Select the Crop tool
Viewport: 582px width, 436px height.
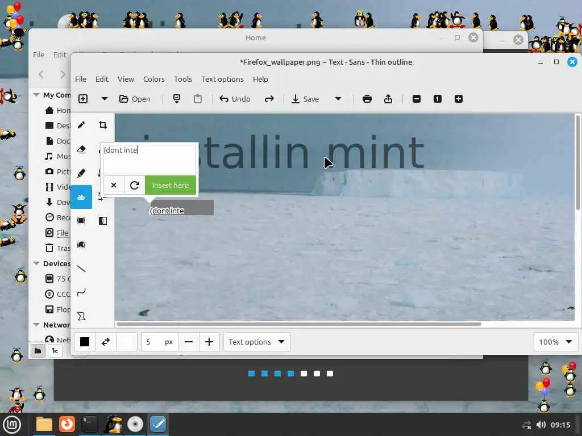pos(103,125)
